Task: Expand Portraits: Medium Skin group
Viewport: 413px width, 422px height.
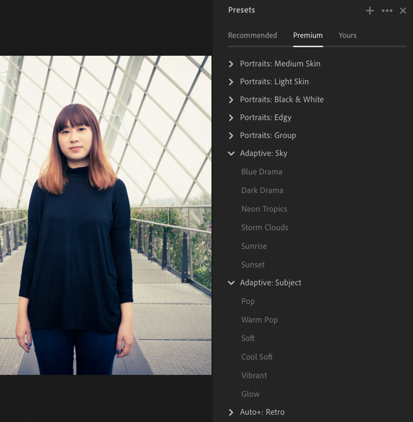Action: coord(274,64)
